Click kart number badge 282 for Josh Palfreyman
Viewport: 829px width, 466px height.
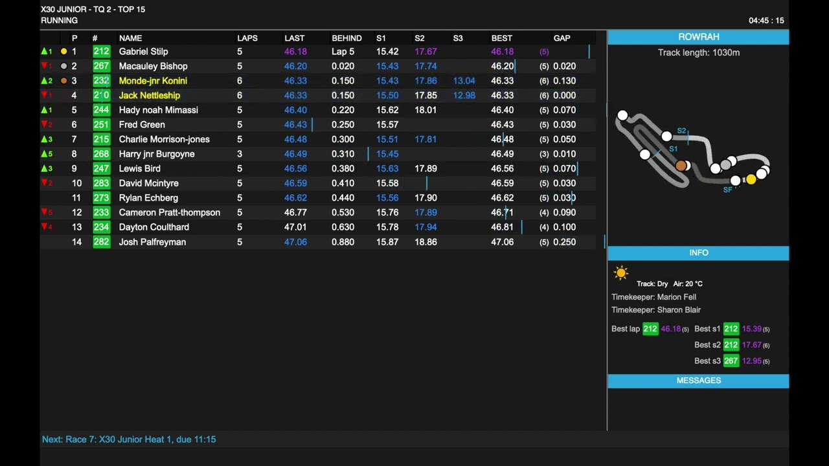tap(102, 242)
